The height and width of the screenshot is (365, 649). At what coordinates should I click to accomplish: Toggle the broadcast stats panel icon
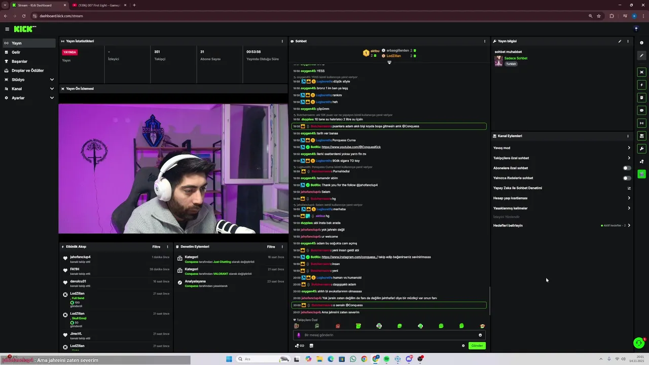pos(641,123)
